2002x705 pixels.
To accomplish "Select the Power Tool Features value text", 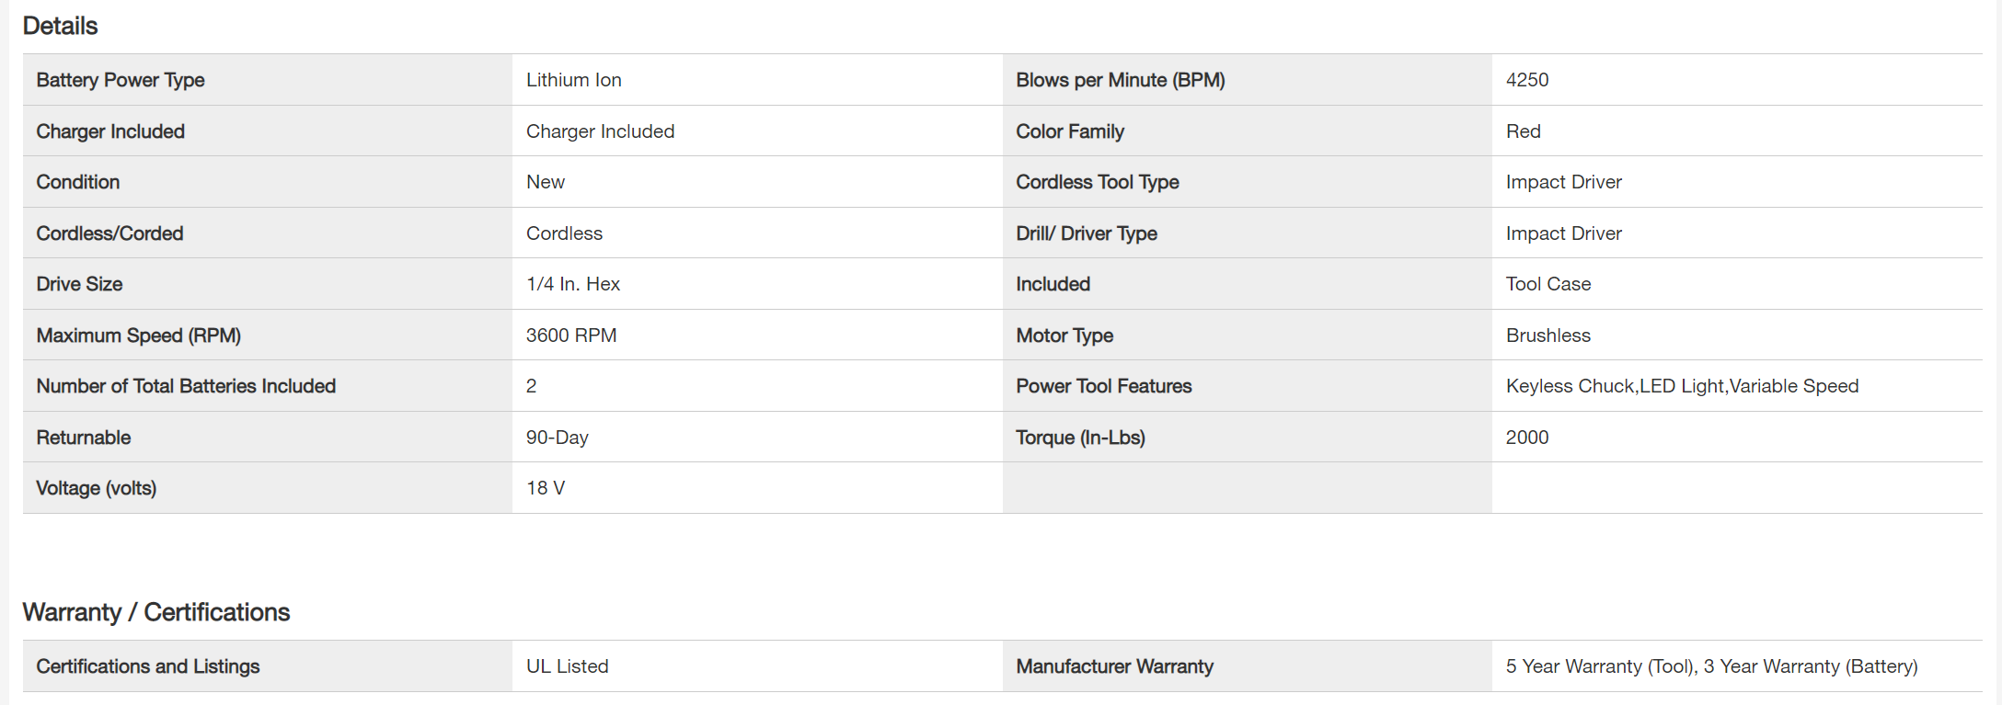I will point(1683,386).
